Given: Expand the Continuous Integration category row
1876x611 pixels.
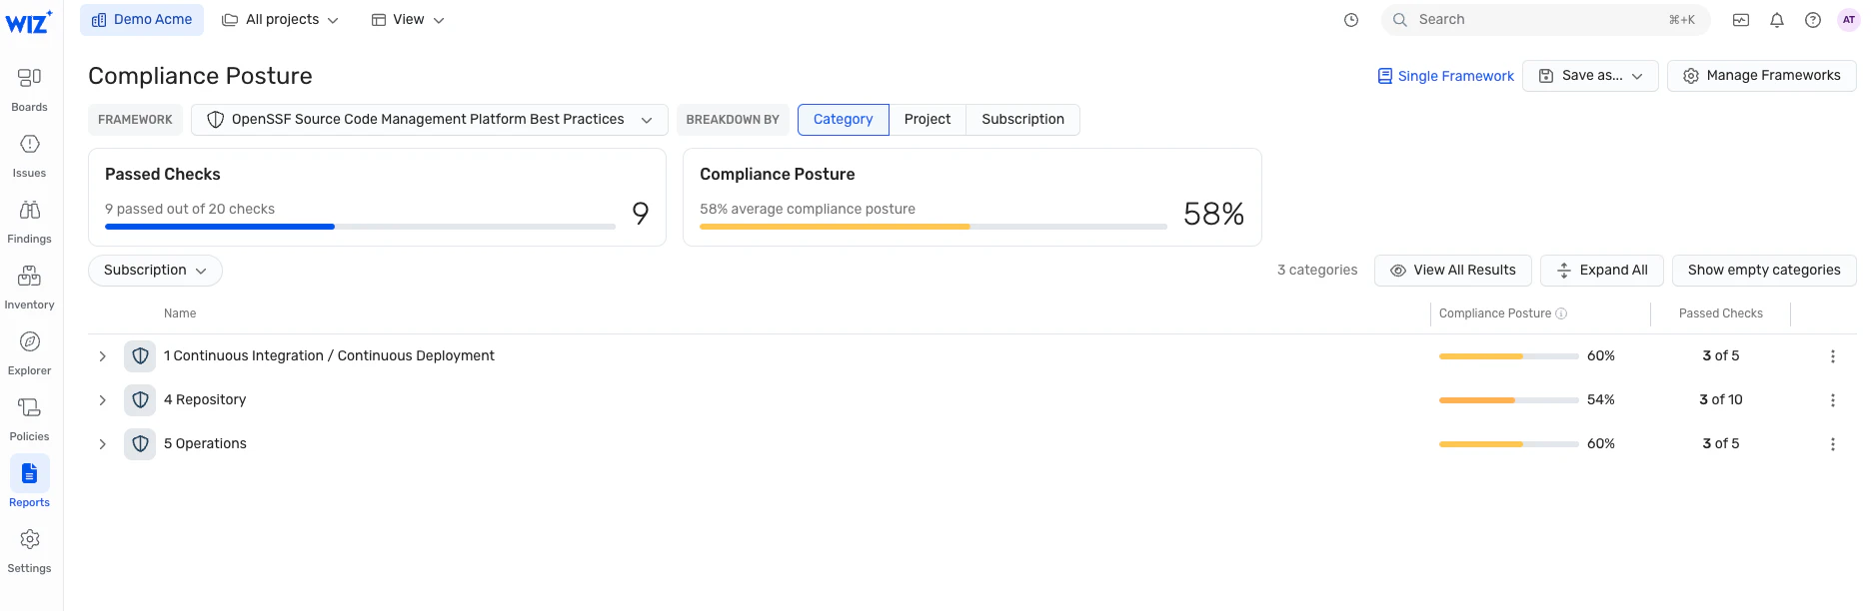Looking at the screenshot, I should tap(102, 356).
